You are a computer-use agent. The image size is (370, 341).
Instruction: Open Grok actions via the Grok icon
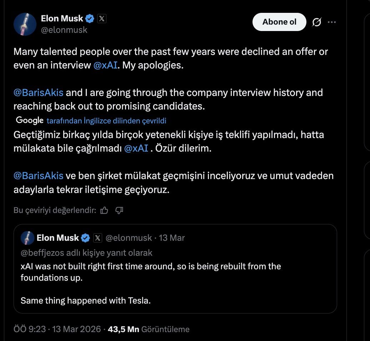tap(317, 22)
